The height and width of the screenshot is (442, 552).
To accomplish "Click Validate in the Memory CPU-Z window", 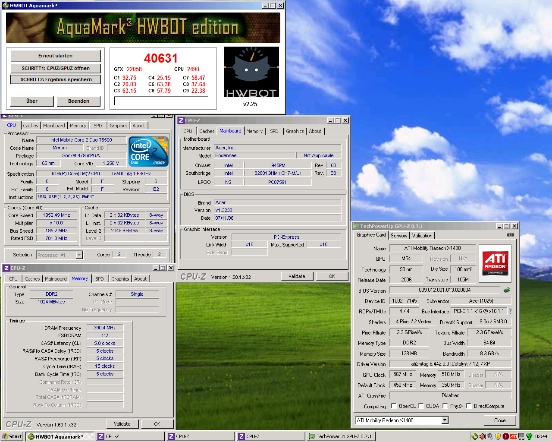I will 122,424.
